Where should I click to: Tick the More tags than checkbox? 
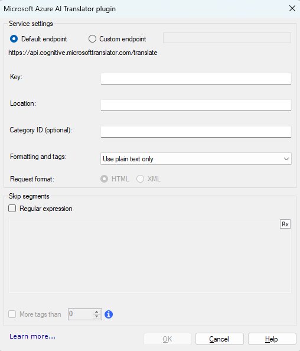[x=12, y=314]
